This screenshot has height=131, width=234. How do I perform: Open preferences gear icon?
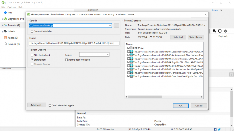(x=225, y=31)
